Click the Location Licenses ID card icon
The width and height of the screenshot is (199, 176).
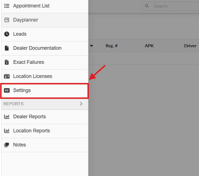(x=7, y=76)
